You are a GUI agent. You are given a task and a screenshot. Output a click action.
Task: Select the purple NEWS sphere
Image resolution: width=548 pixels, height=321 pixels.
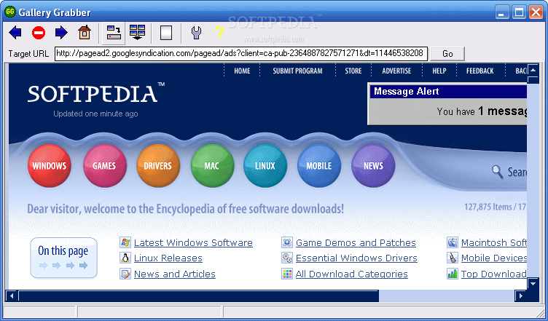point(373,166)
